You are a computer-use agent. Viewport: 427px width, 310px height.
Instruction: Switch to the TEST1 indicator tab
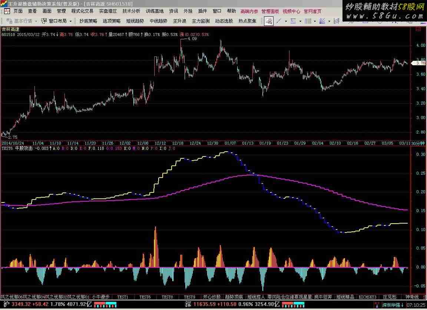coord(123,297)
